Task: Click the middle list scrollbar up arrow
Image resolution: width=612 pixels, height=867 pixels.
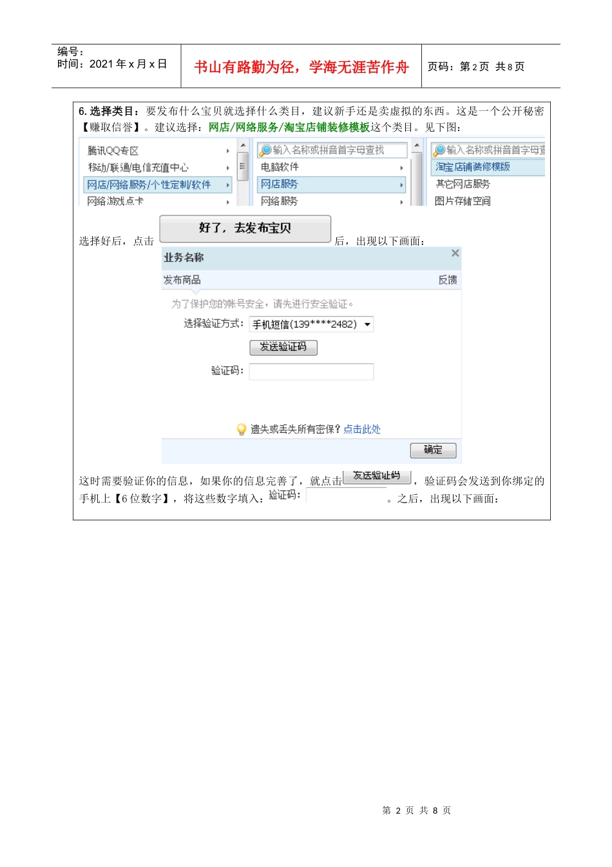Action: [417, 146]
